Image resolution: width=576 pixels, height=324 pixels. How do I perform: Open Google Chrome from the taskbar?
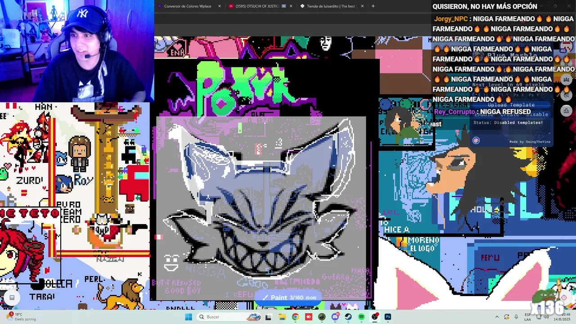pyautogui.click(x=295, y=317)
